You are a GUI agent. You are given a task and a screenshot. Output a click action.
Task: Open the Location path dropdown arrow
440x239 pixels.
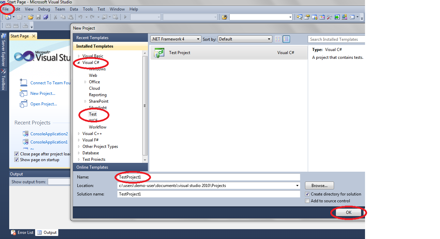pyautogui.click(x=297, y=186)
